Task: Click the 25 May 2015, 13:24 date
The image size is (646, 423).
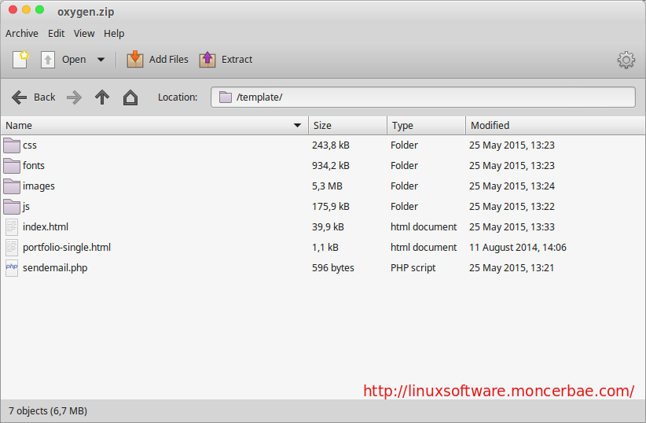Action: coord(512,186)
